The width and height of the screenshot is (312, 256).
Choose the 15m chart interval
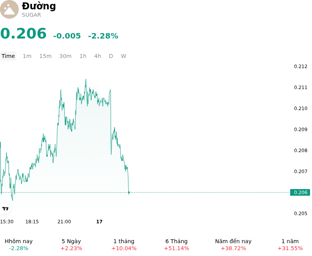pos(45,56)
